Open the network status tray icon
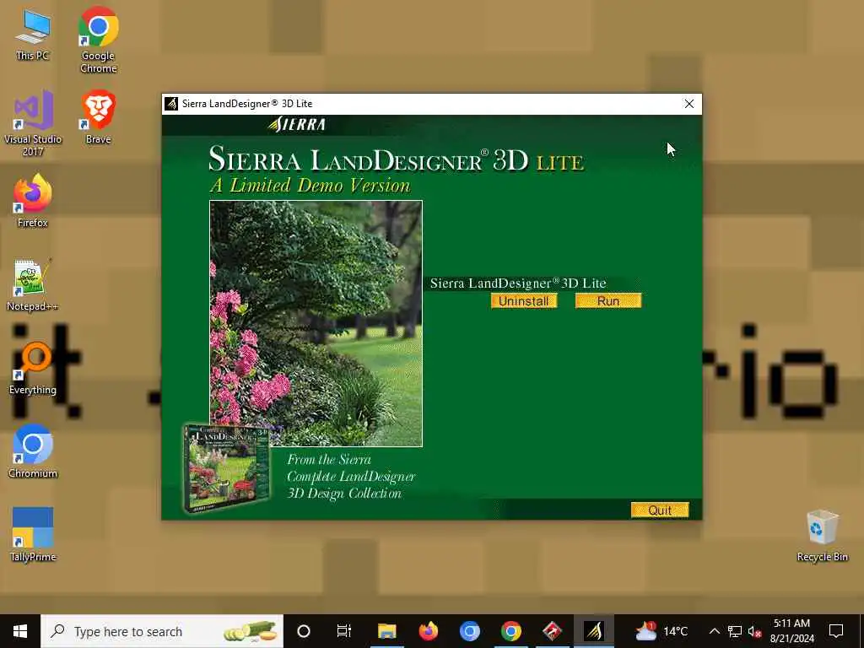This screenshot has height=648, width=864. pyautogui.click(x=735, y=631)
